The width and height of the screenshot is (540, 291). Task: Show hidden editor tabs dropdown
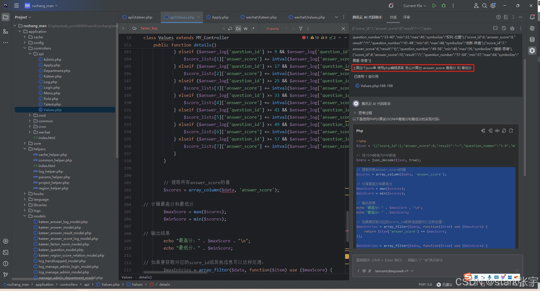336,17
